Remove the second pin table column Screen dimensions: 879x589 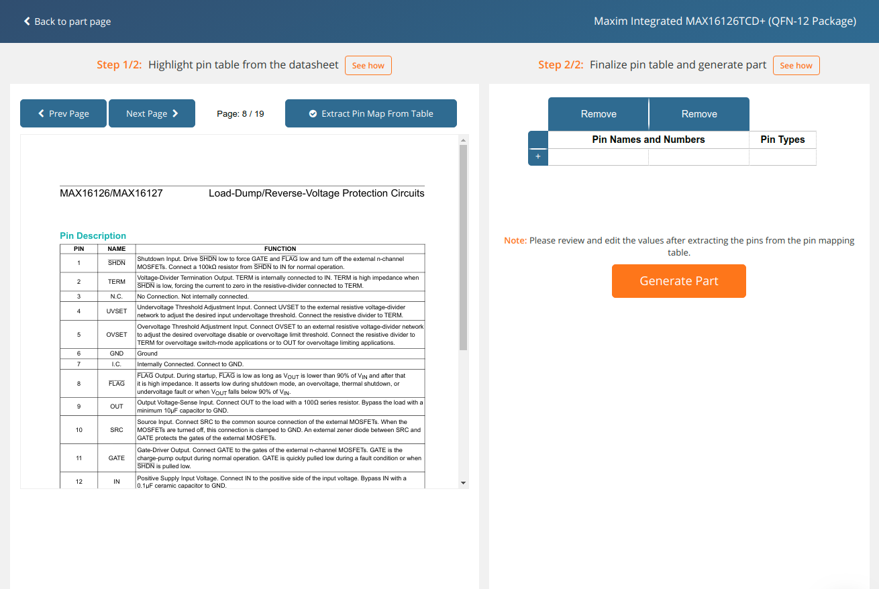[x=699, y=114]
